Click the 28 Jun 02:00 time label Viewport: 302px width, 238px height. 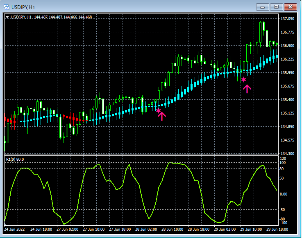pyautogui.click(x=146, y=229)
